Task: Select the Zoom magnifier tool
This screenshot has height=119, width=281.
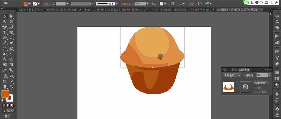Action: (x=12, y=86)
